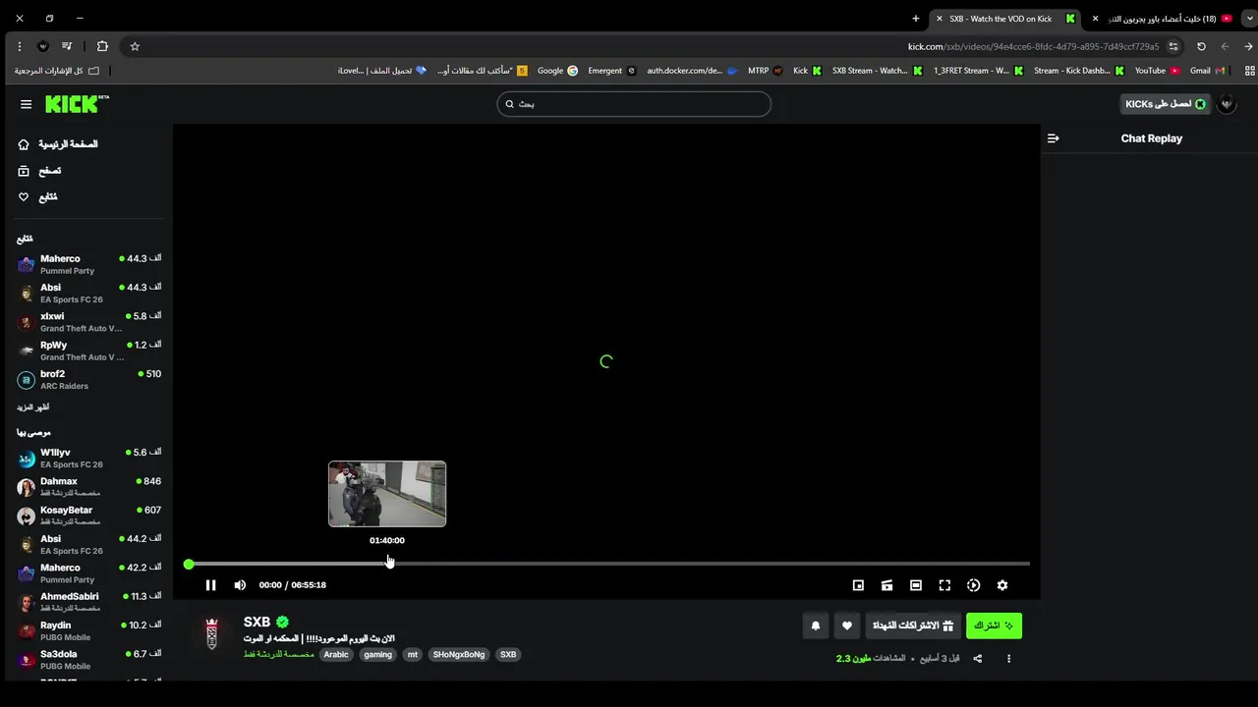Open browser extensions puzzle icon
This screenshot has width=1258, height=707.
click(x=102, y=46)
